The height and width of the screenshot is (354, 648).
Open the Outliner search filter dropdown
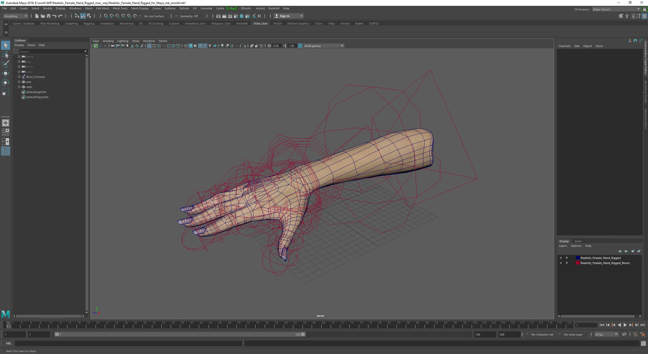tap(85, 51)
